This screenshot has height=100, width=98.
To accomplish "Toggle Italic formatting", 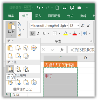I will [x=38, y=33].
